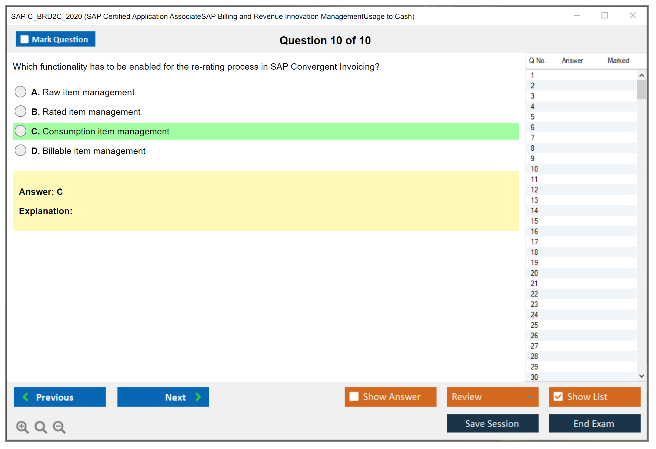The height and width of the screenshot is (449, 656).
Task: Select question 10 in the list
Action: point(534,169)
